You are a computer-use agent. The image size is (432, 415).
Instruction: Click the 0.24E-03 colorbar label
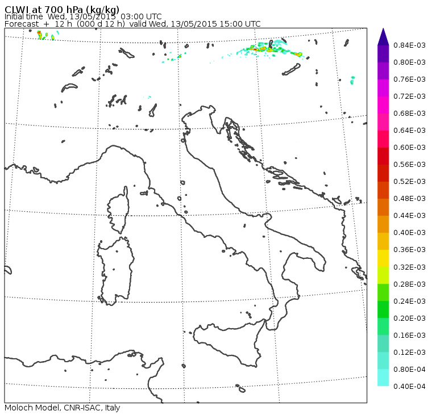[x=409, y=301]
